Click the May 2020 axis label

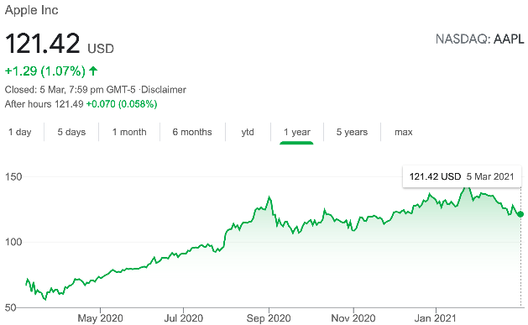(101, 318)
